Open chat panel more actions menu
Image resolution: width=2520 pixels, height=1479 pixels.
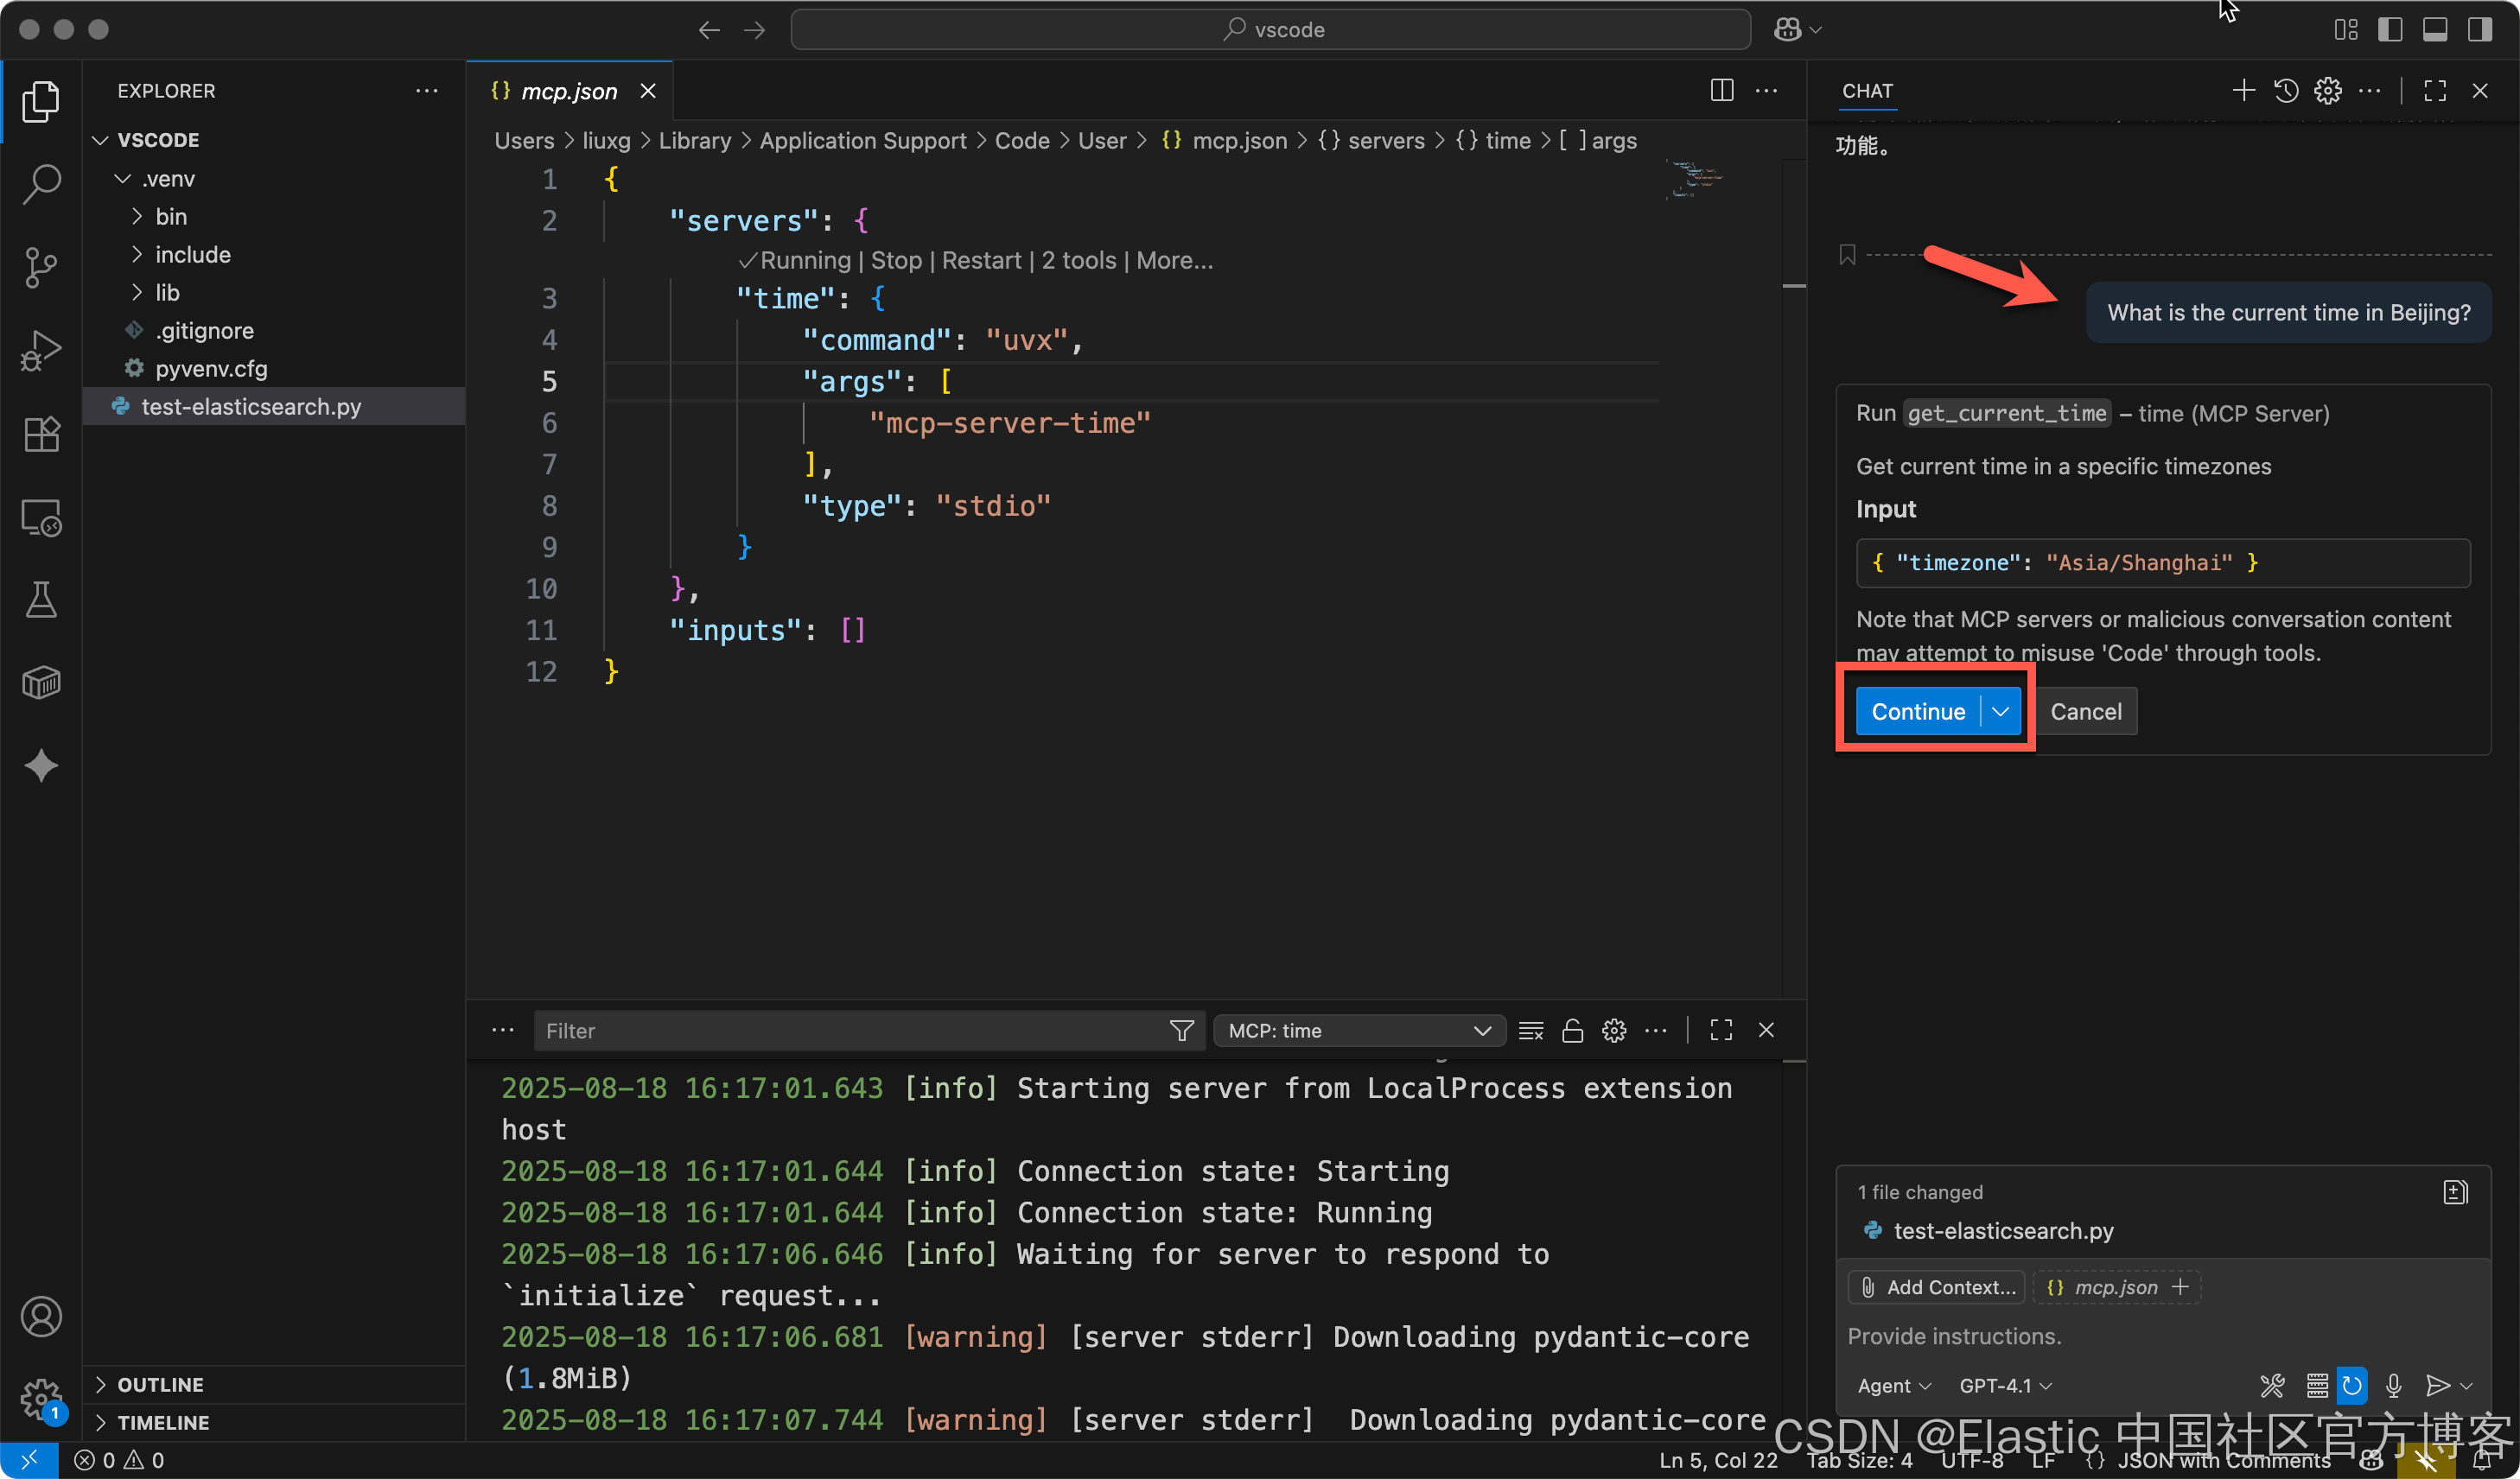[2370, 91]
